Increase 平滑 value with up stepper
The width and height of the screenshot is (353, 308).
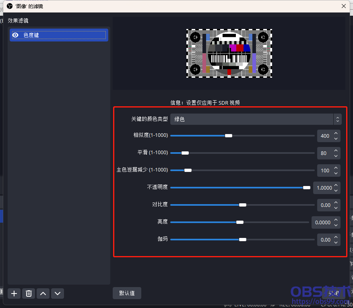click(x=336, y=151)
